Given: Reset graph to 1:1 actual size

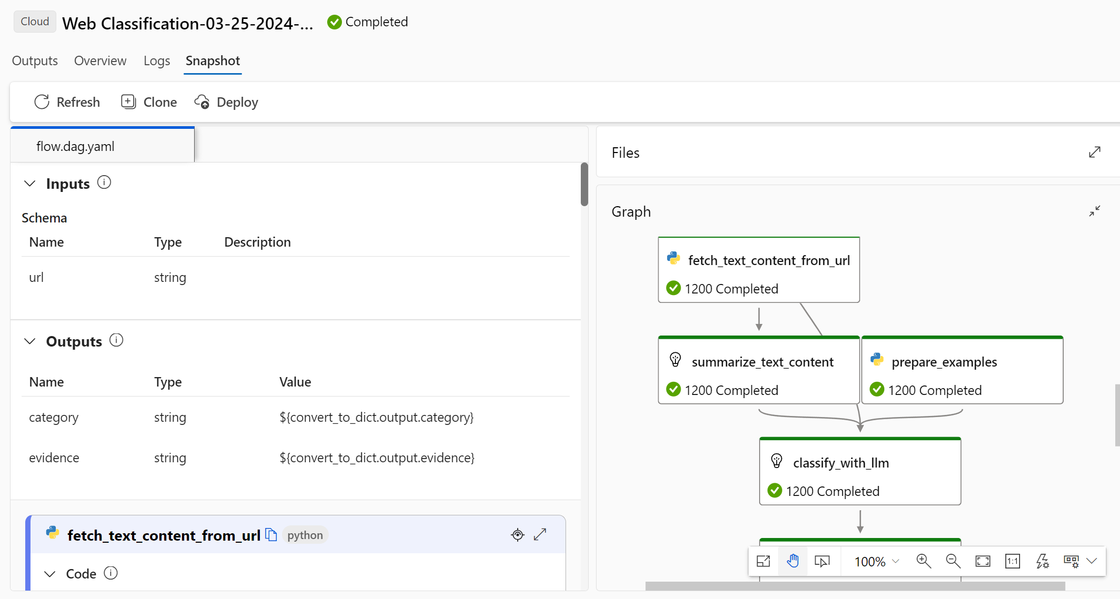Looking at the screenshot, I should pos(1012,561).
